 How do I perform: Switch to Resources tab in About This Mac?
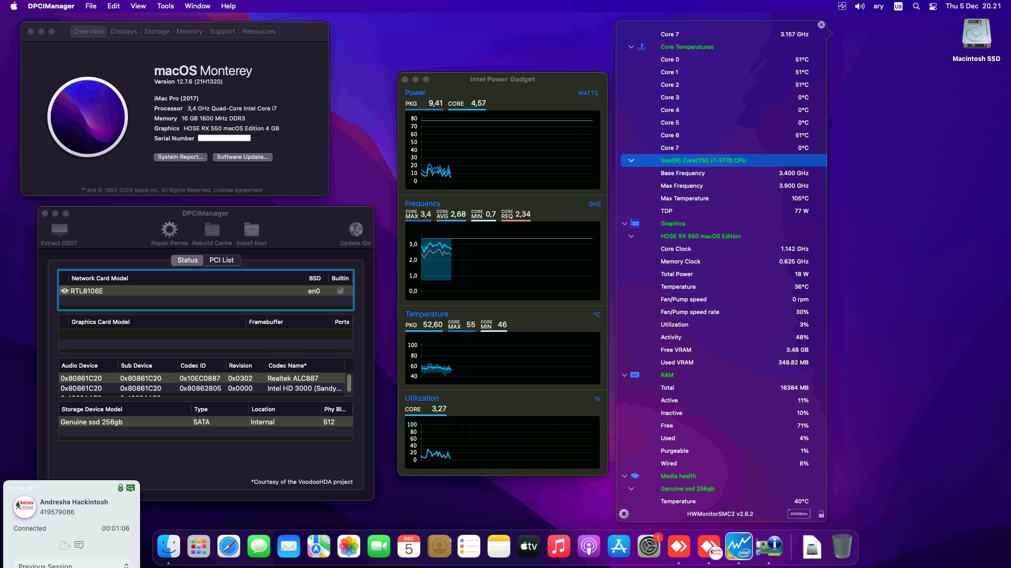(x=259, y=32)
